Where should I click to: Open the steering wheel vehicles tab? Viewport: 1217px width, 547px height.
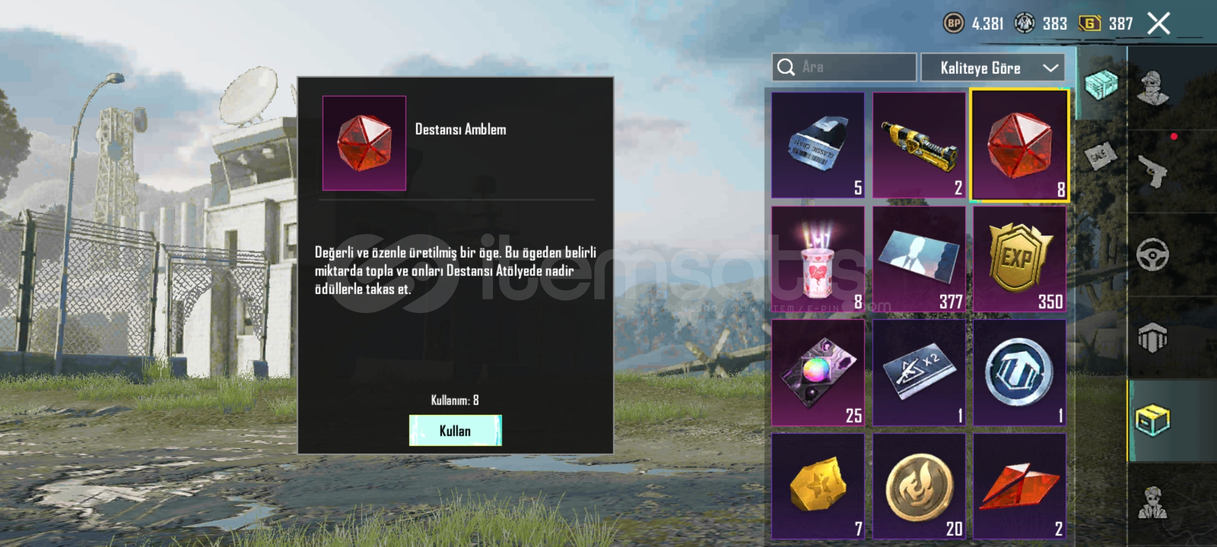[1153, 255]
